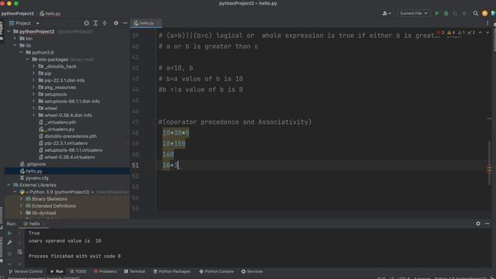Open the TODO tool tab
This screenshot has width=496, height=279.
coord(77,271)
